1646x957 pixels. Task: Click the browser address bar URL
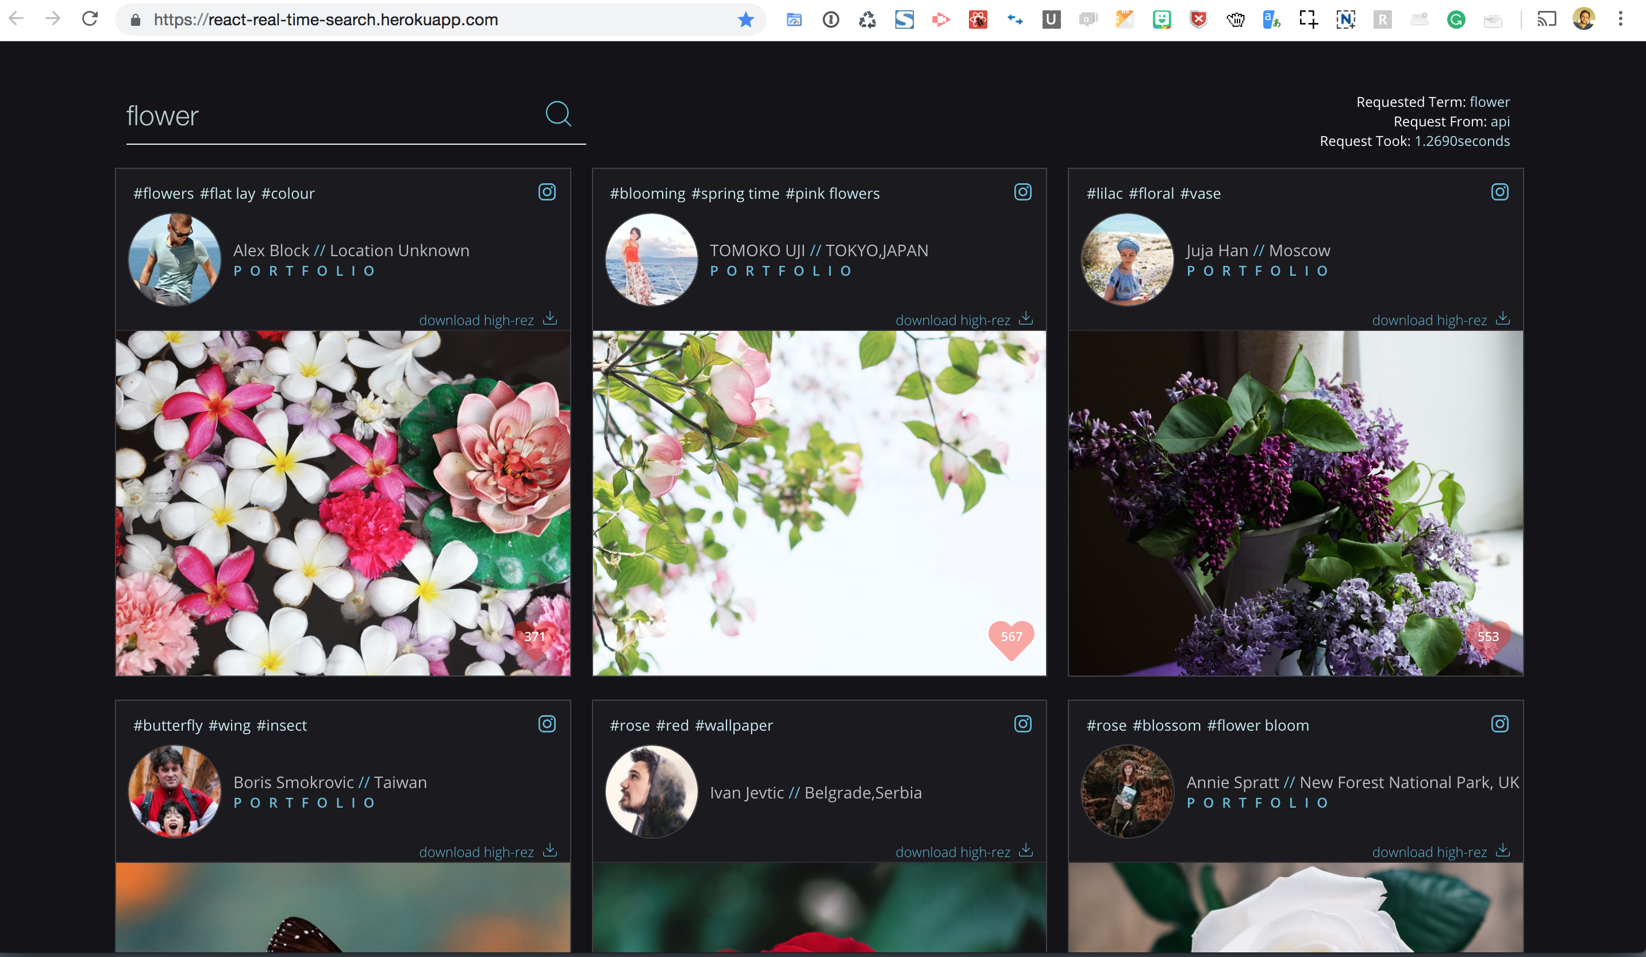(325, 20)
